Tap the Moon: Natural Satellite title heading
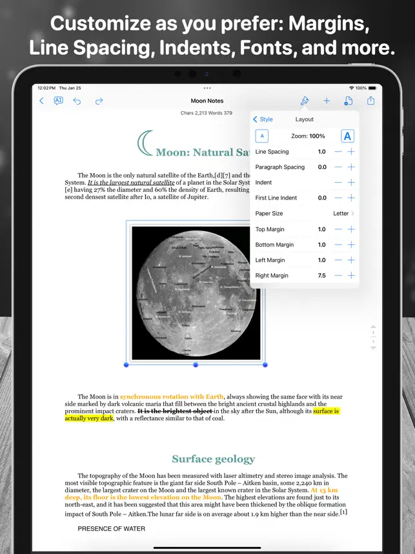Image resolution: width=415 pixels, height=554 pixels. pyautogui.click(x=203, y=152)
